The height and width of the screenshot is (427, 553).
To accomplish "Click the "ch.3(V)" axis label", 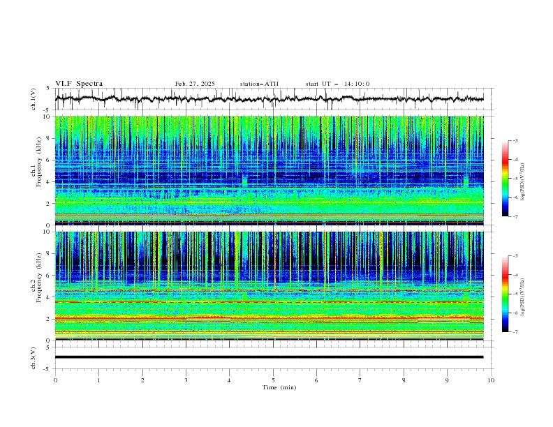I will (33, 358).
